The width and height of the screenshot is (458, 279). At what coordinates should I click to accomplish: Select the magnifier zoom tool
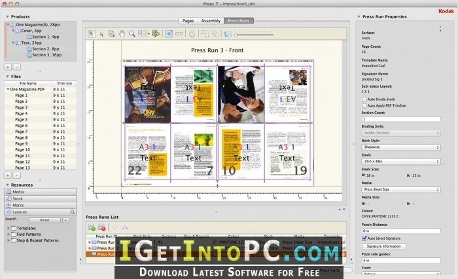(132, 34)
